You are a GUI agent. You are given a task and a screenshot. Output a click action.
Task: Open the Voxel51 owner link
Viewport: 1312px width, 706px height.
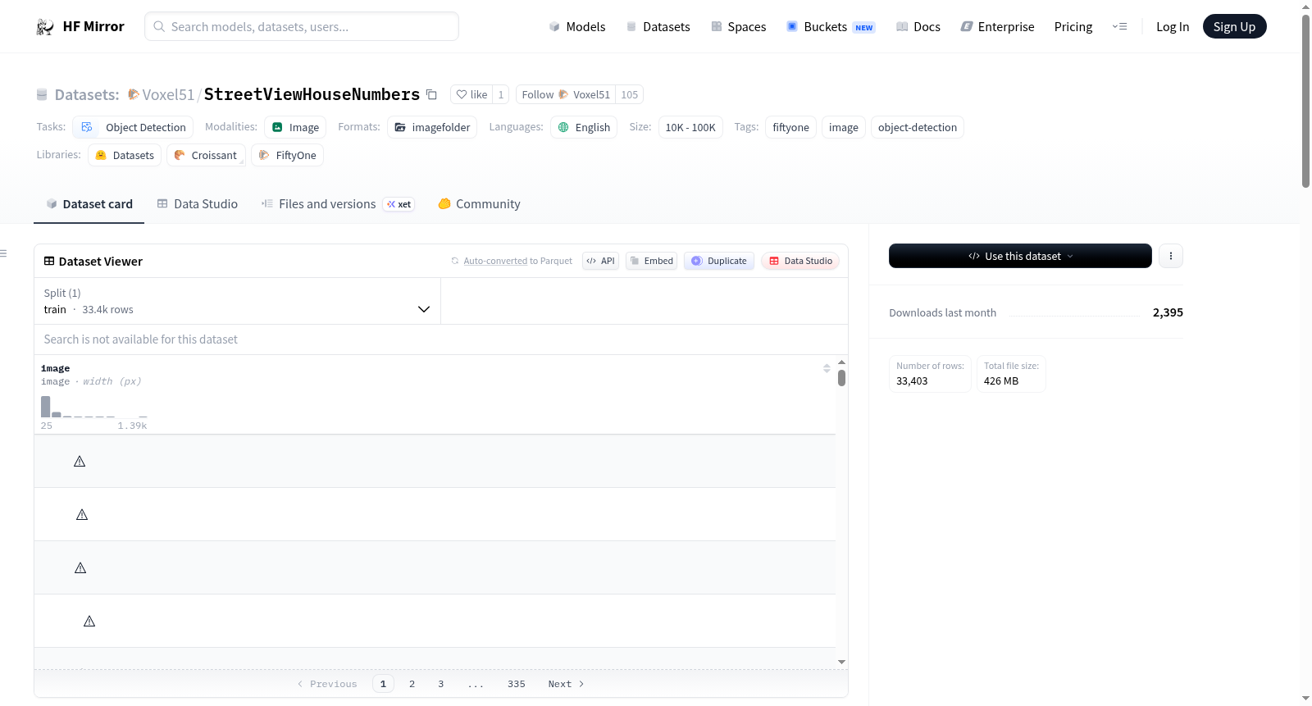[x=168, y=95]
